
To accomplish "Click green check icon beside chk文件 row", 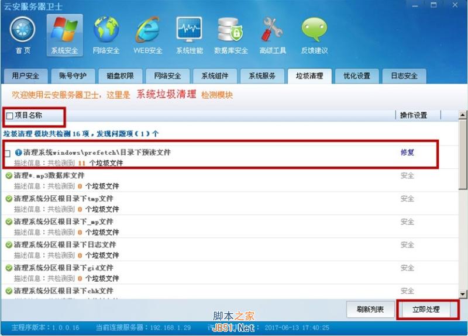I will (x=9, y=290).
